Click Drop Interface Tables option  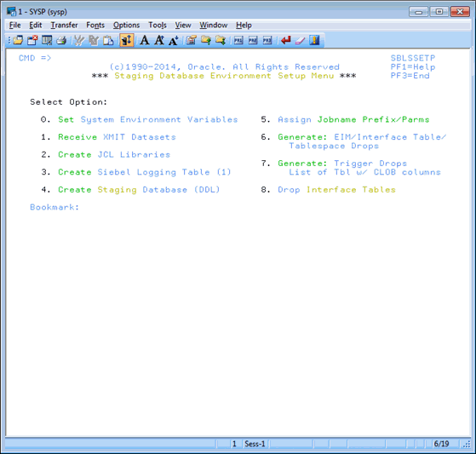[337, 190]
